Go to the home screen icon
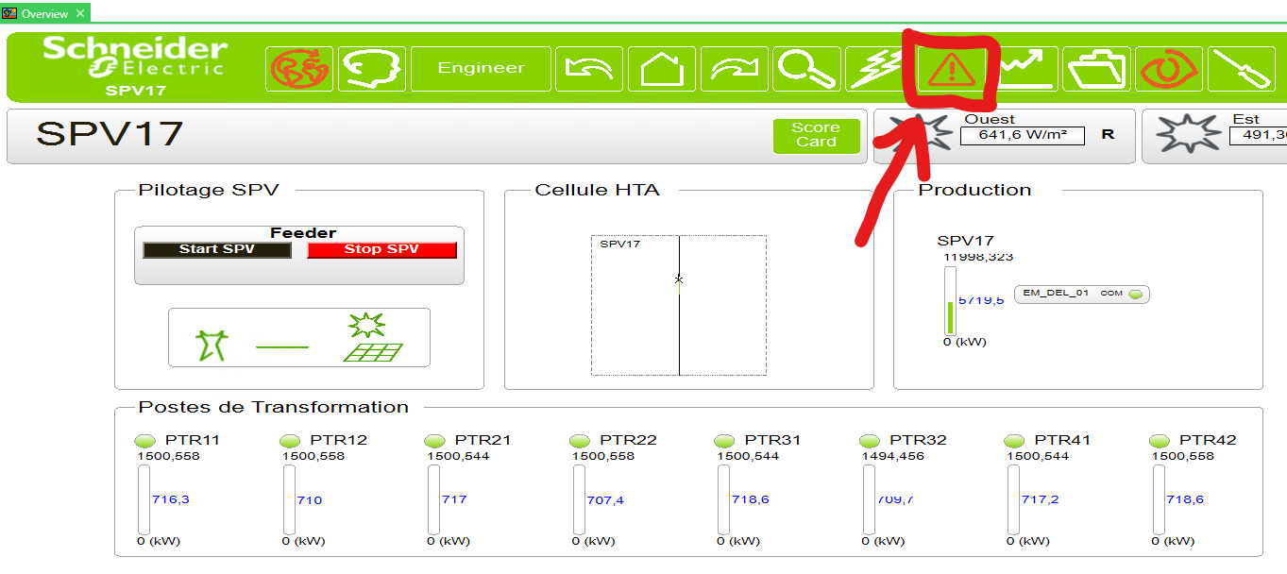 pos(661,69)
